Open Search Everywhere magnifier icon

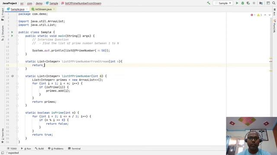(274, 3)
